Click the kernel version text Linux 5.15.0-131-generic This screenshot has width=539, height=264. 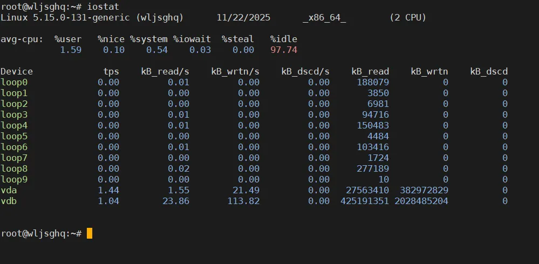[x=68, y=17]
